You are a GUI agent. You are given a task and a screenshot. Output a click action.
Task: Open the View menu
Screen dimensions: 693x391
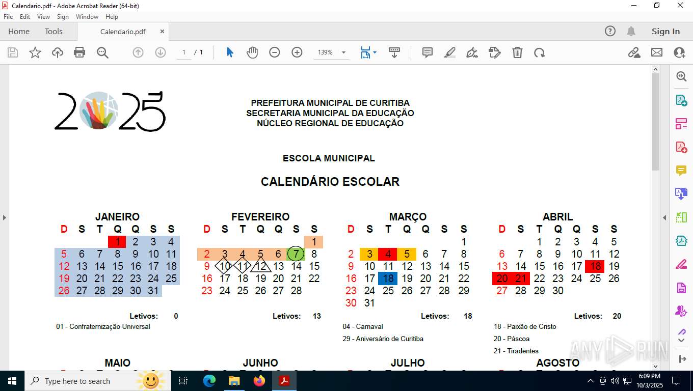(x=43, y=17)
